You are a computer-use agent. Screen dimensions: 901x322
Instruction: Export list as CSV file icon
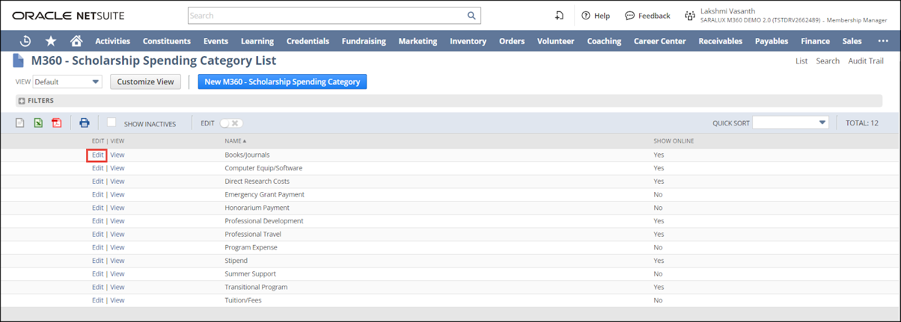pos(20,123)
